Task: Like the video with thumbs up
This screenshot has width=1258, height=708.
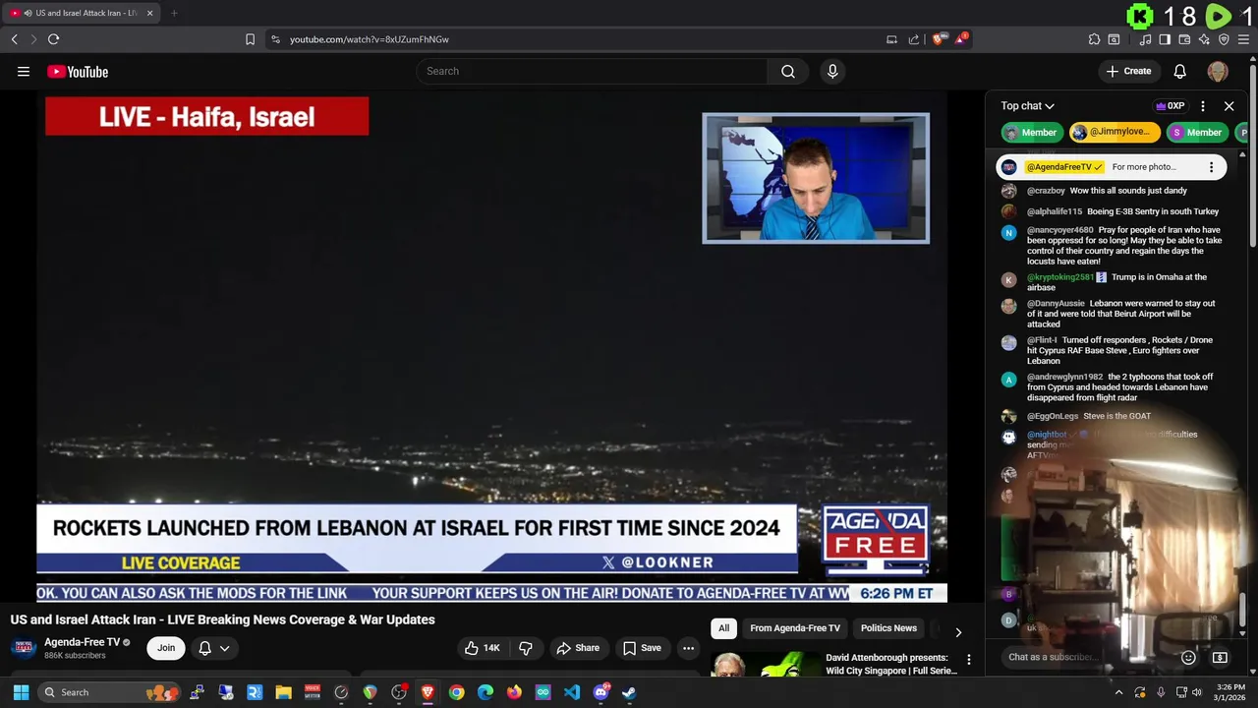Action: (x=483, y=648)
